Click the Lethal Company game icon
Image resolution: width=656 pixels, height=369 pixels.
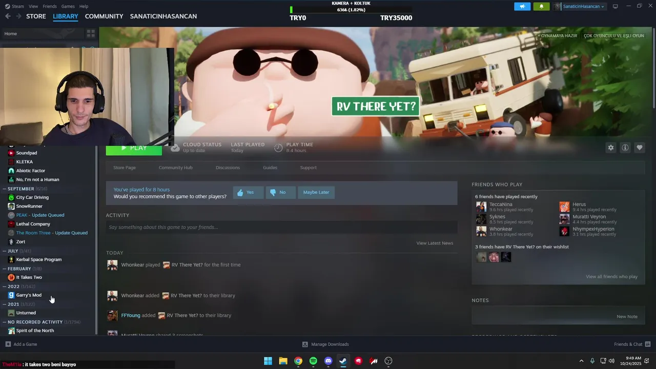pyautogui.click(x=11, y=224)
